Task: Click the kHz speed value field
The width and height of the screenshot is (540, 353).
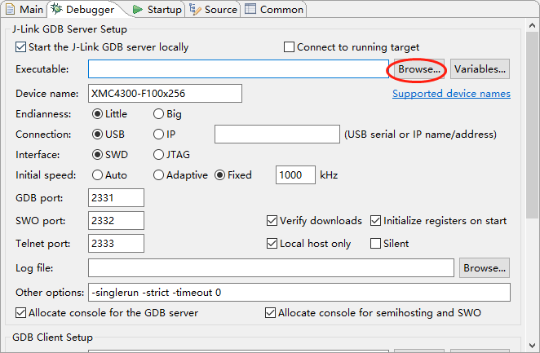Action: point(295,174)
